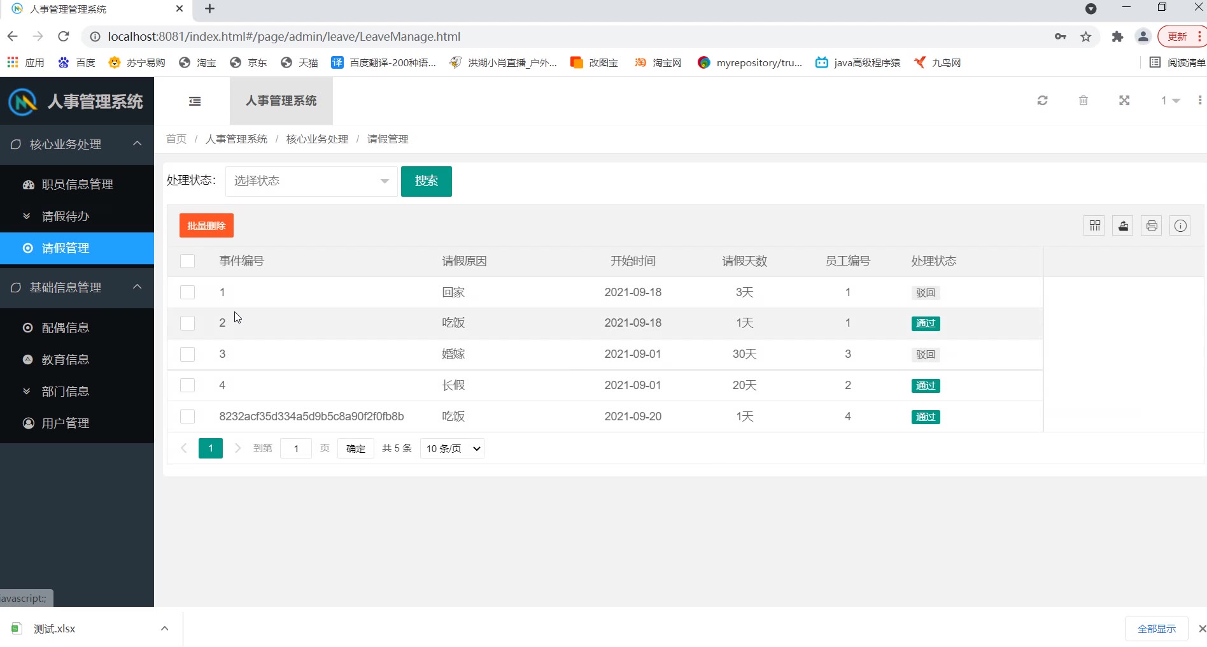Close the downloads bar
Image resolution: width=1207 pixels, height=647 pixels.
[1201, 629]
